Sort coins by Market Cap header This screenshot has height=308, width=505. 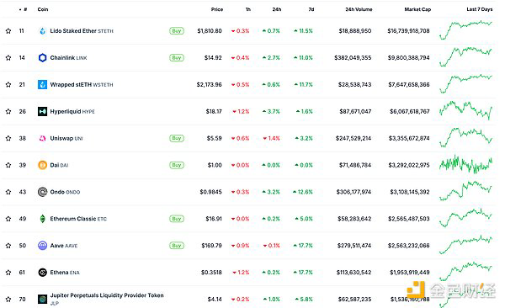(x=417, y=9)
